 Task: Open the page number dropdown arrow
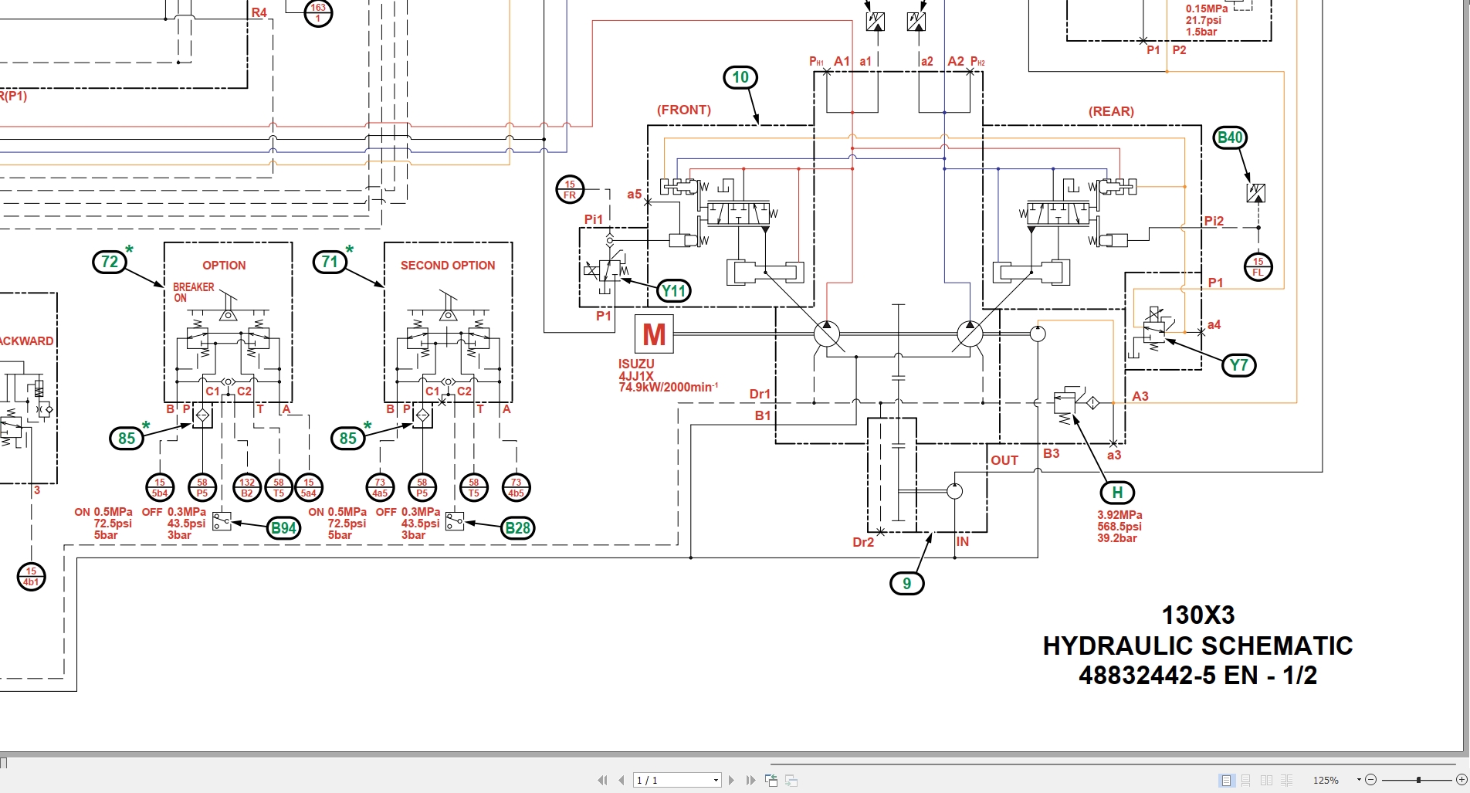pos(714,780)
